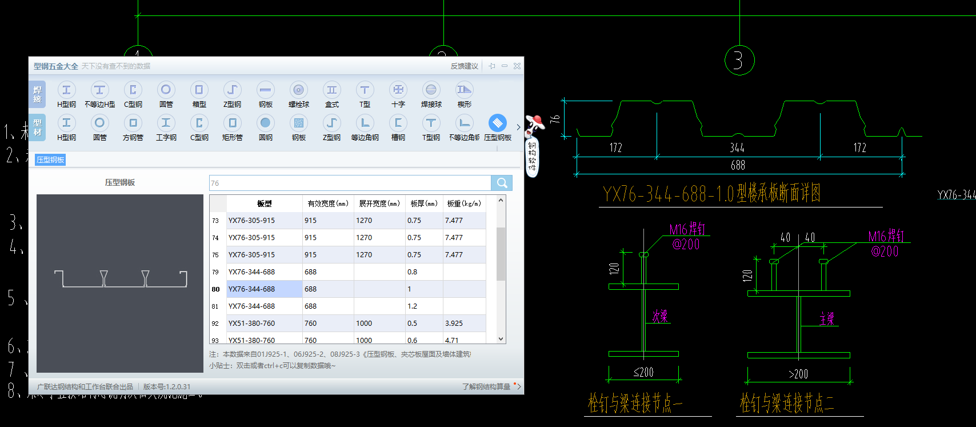This screenshot has width=976, height=427.
Task: Select highlighted row 80 YX76-344-688
Action: pos(347,289)
